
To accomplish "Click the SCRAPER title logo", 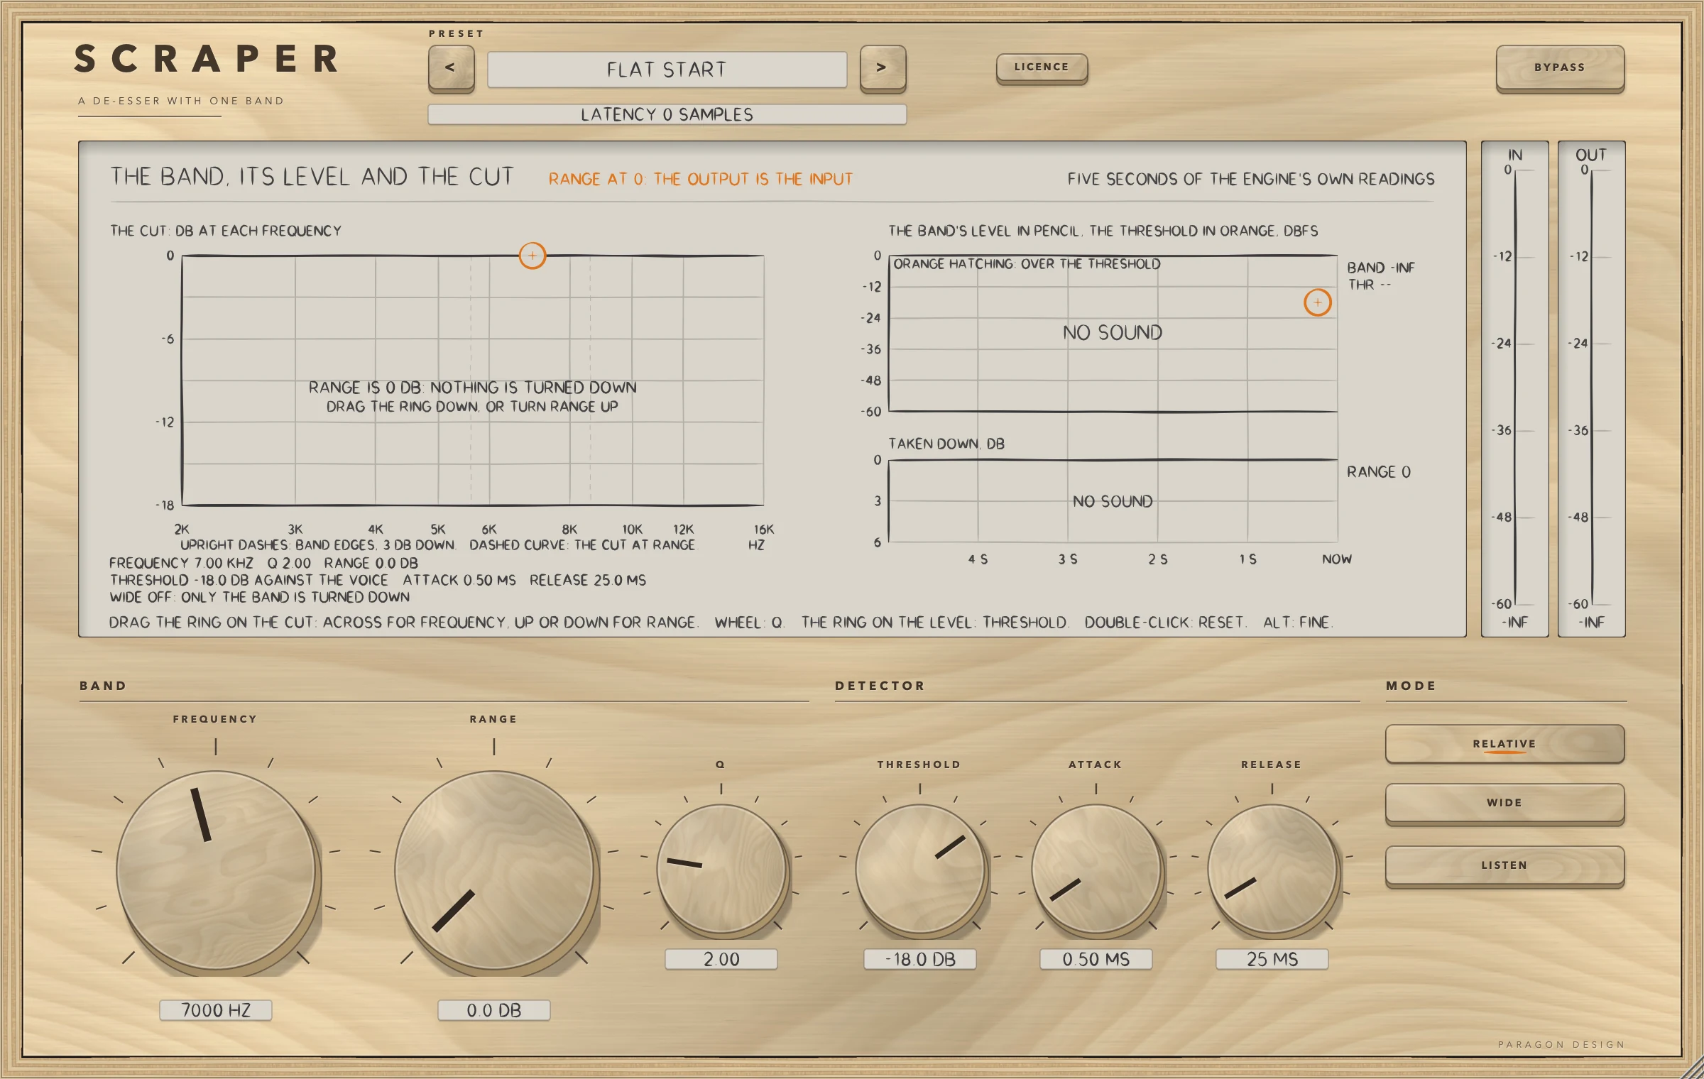I will (207, 59).
